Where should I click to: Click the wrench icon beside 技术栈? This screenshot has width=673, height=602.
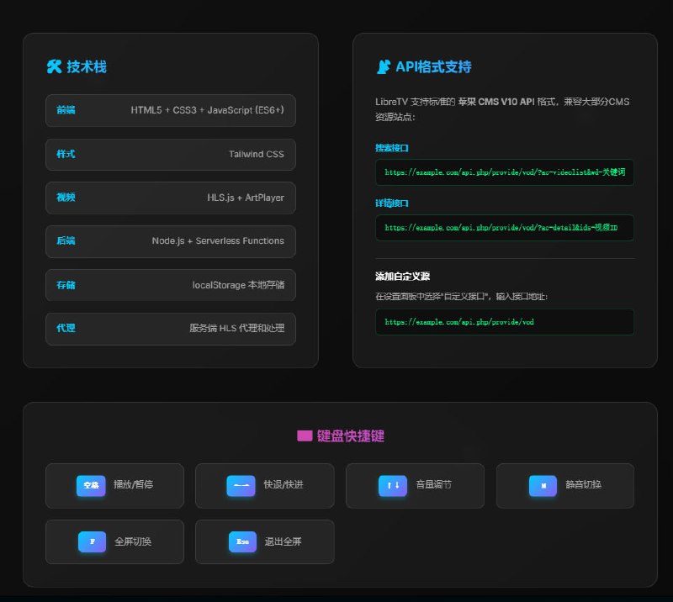54,66
